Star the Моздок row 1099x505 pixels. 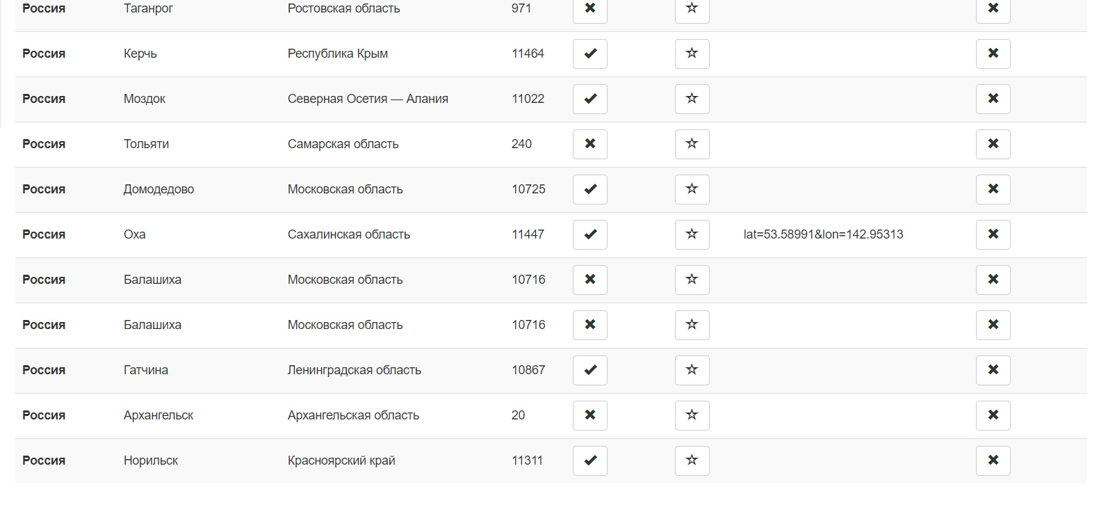[x=692, y=99]
